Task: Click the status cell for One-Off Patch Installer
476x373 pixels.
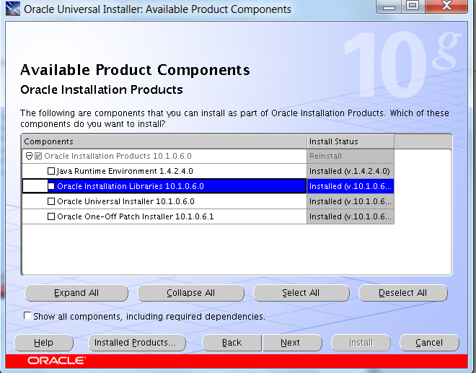Action: [x=351, y=216]
